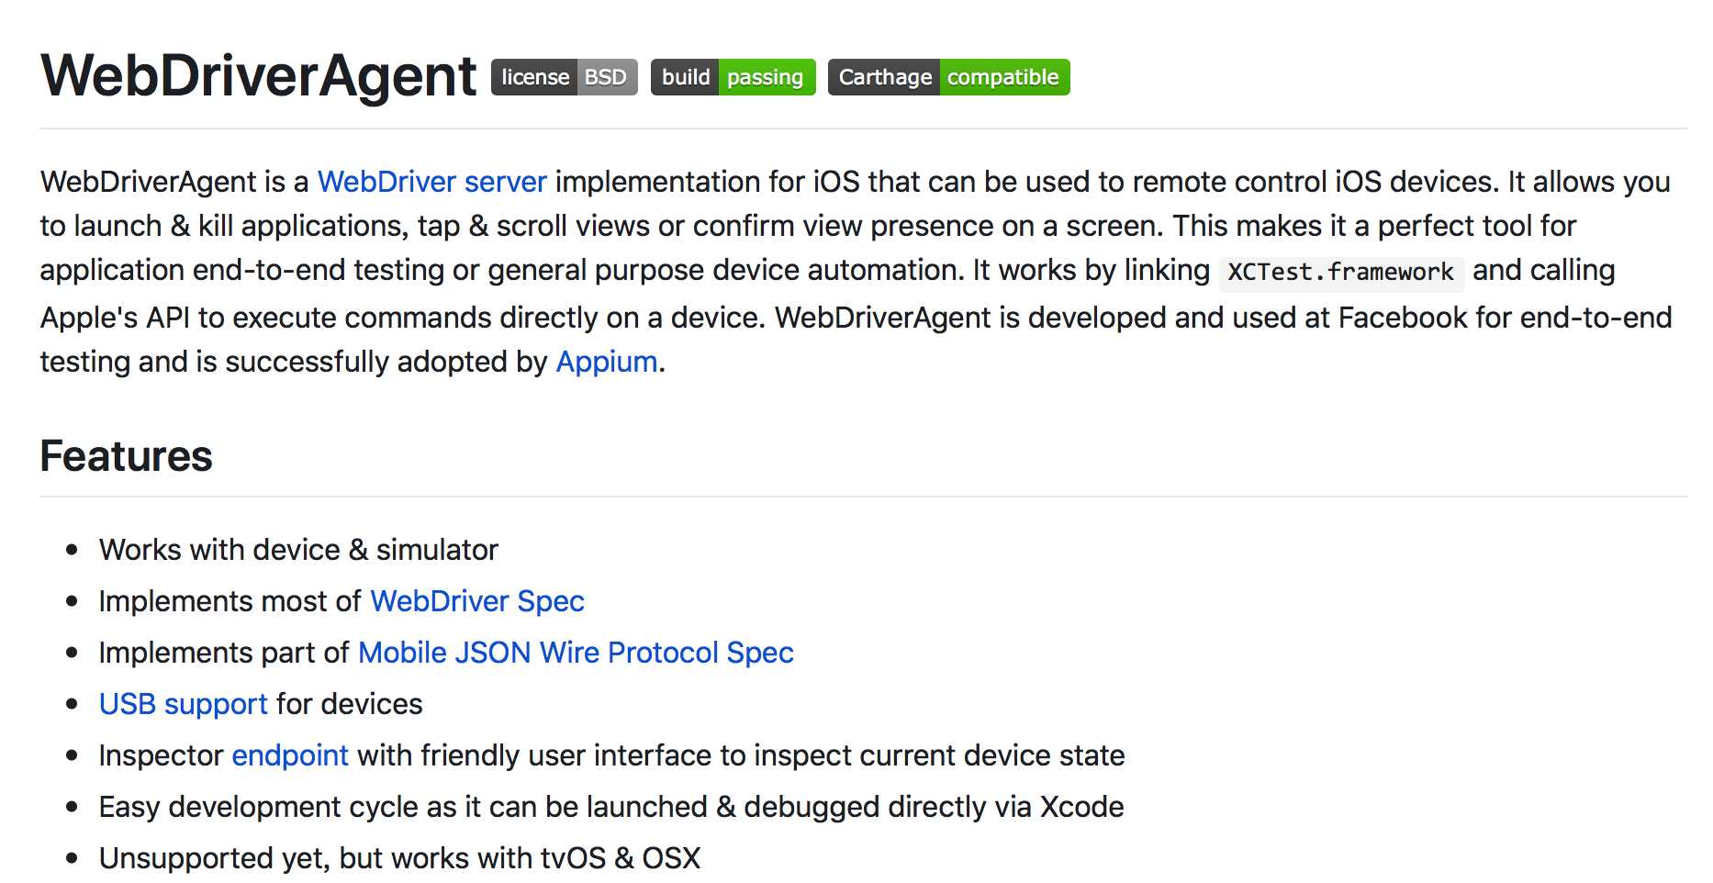This screenshot has width=1713, height=883.
Task: Open the USB support link
Action: click(183, 704)
